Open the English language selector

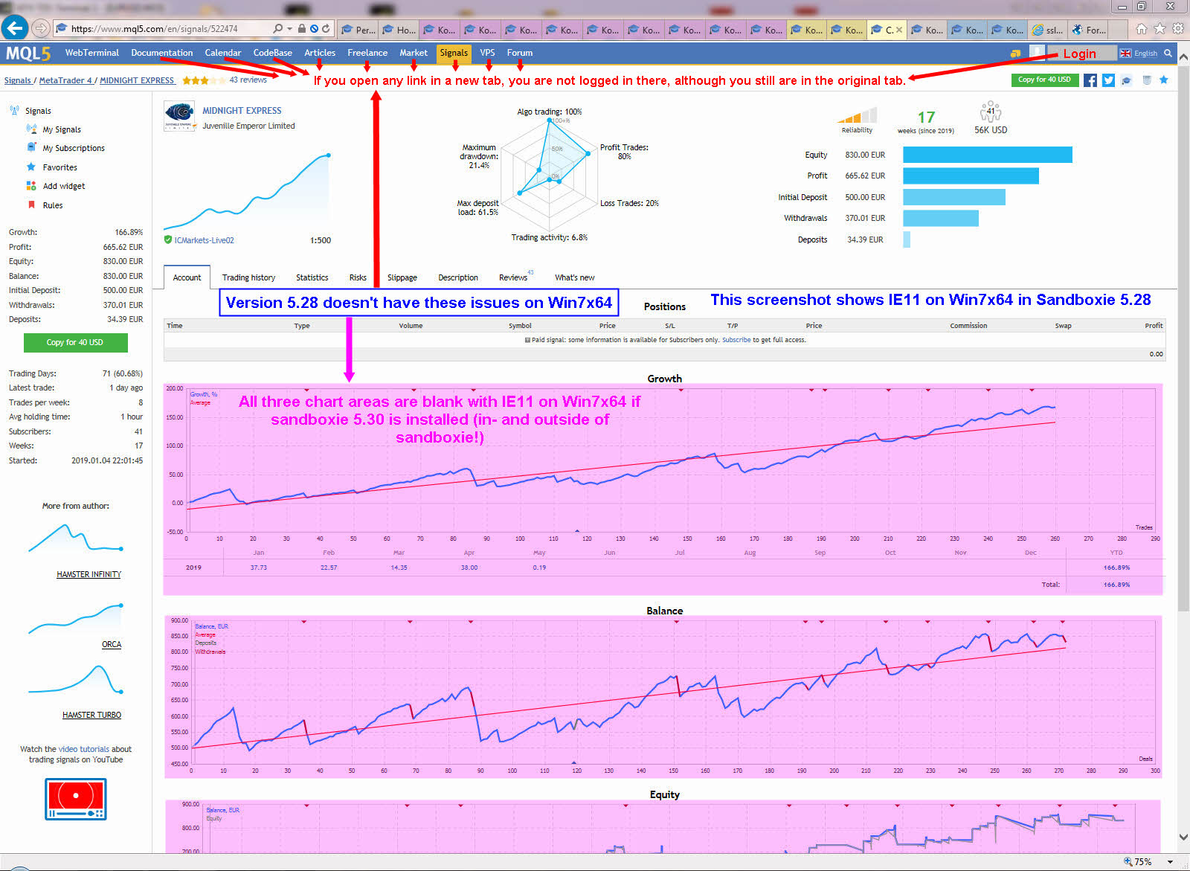pos(1139,53)
